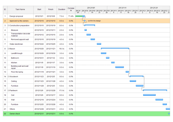The width and height of the screenshot is (173, 122).
Task: Select the Floor tile laying task name
Action: [x=17, y=72]
